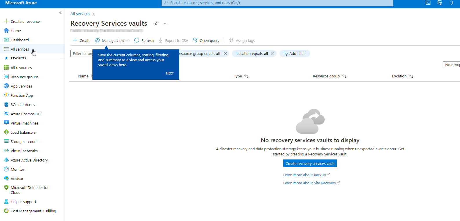Click the SQL databases icon
The width and height of the screenshot is (460, 221).
[6, 104]
